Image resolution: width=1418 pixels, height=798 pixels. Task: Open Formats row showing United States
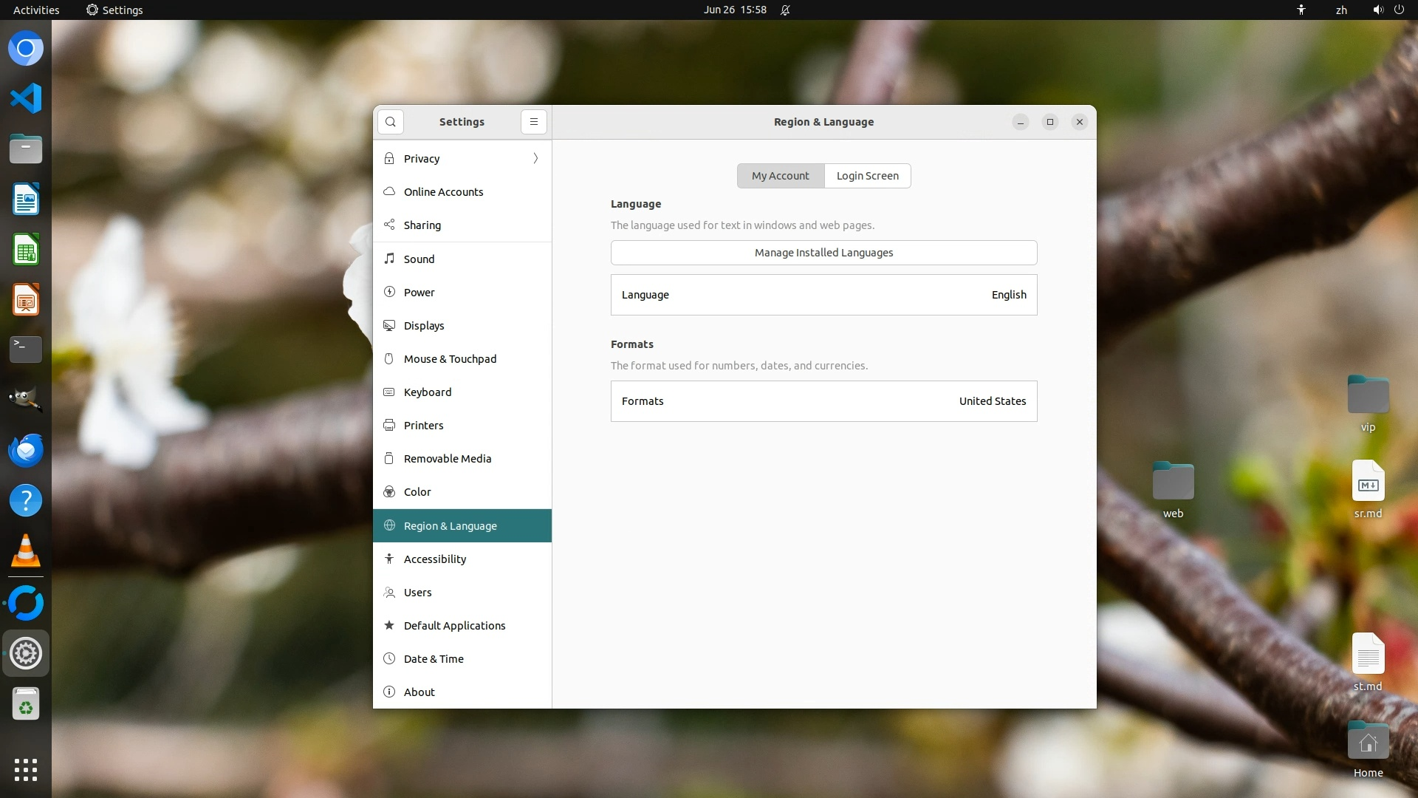coord(823,401)
